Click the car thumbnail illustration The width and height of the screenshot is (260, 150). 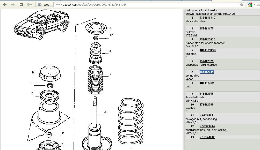pyautogui.click(x=37, y=24)
